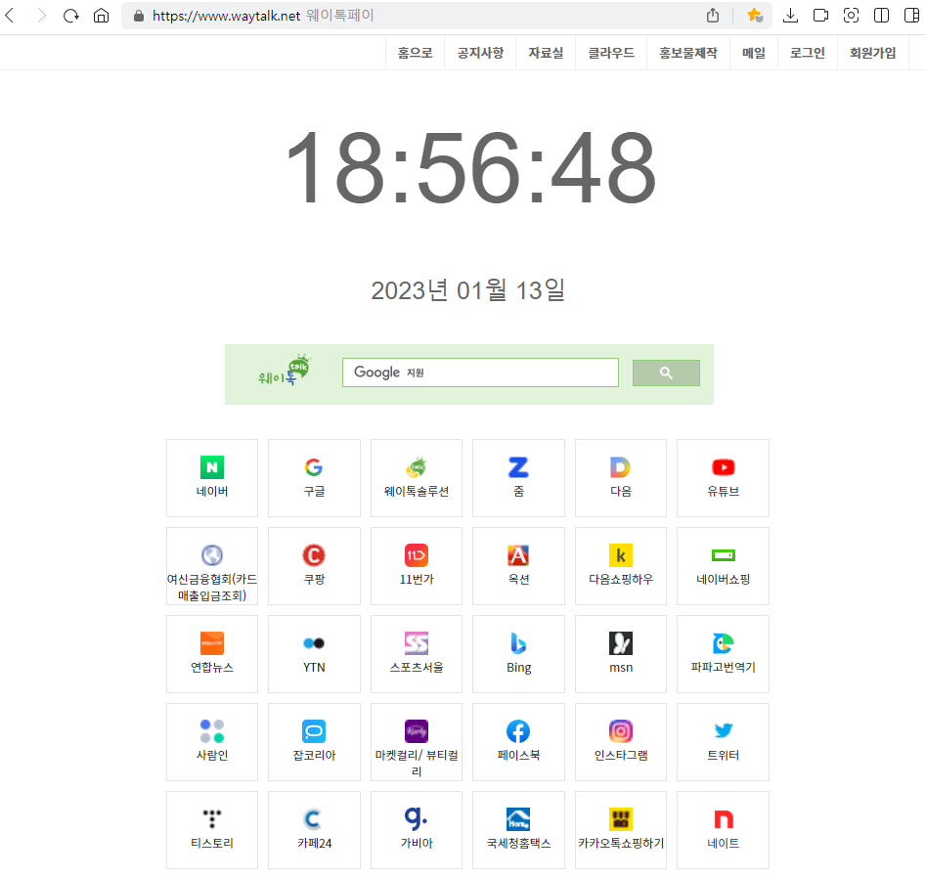
Task: Click the browser forward arrow
Action: pos(41,16)
